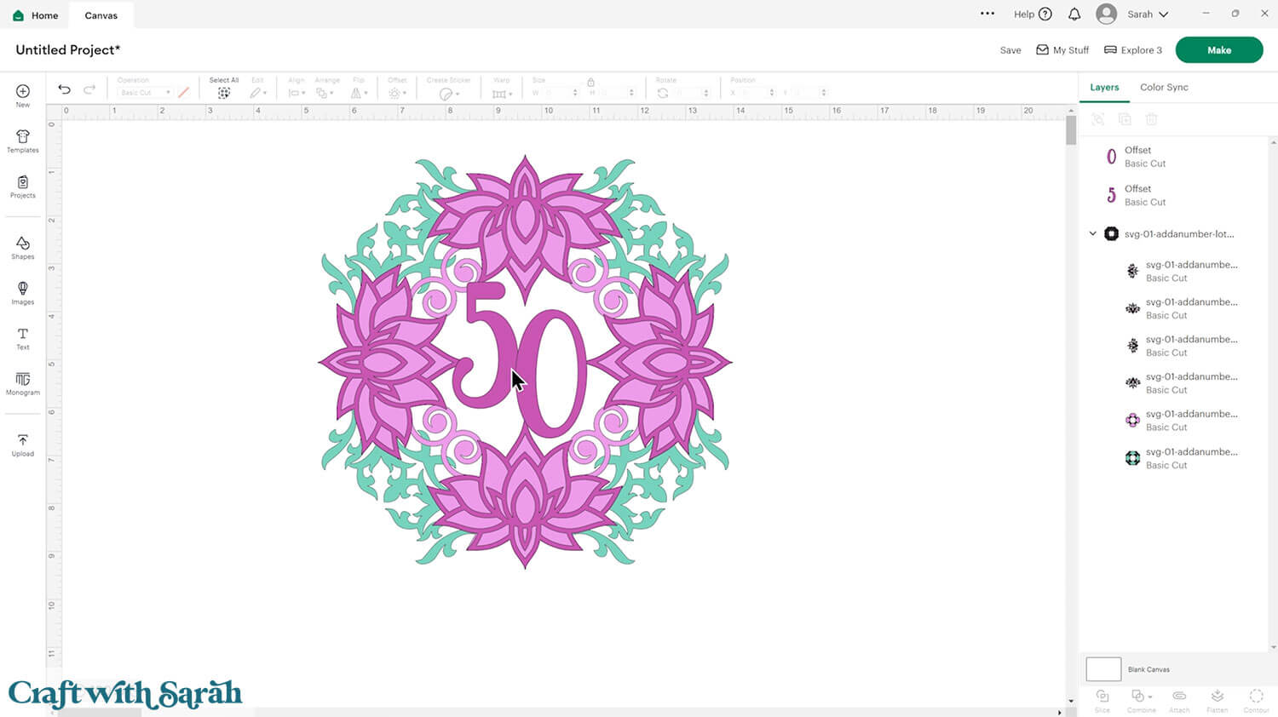Click the green Make button

coord(1218,50)
